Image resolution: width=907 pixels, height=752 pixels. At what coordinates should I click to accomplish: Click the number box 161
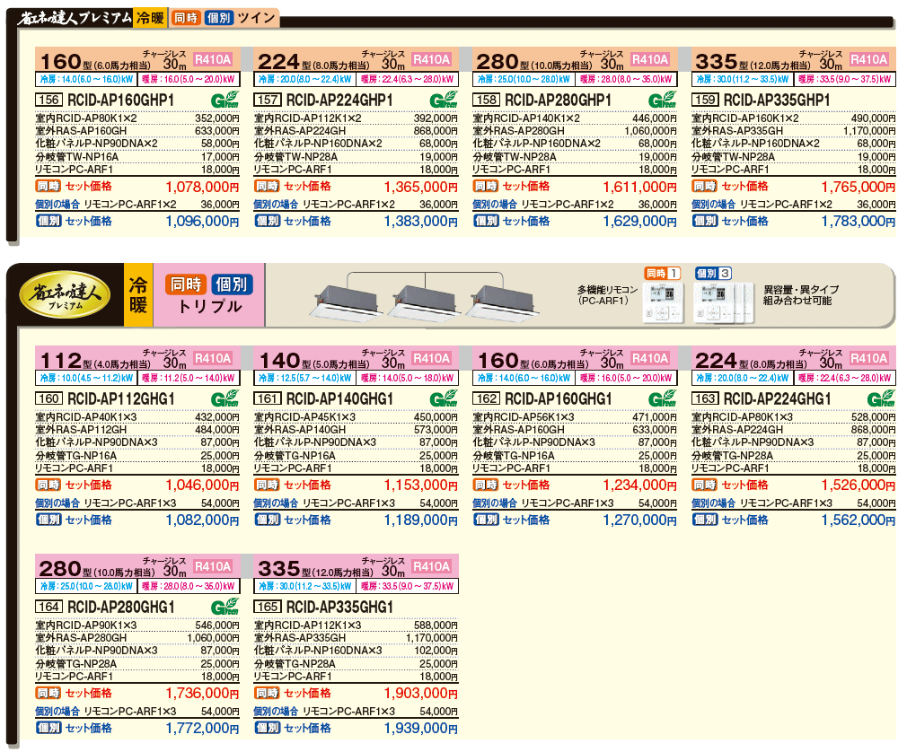click(x=268, y=398)
